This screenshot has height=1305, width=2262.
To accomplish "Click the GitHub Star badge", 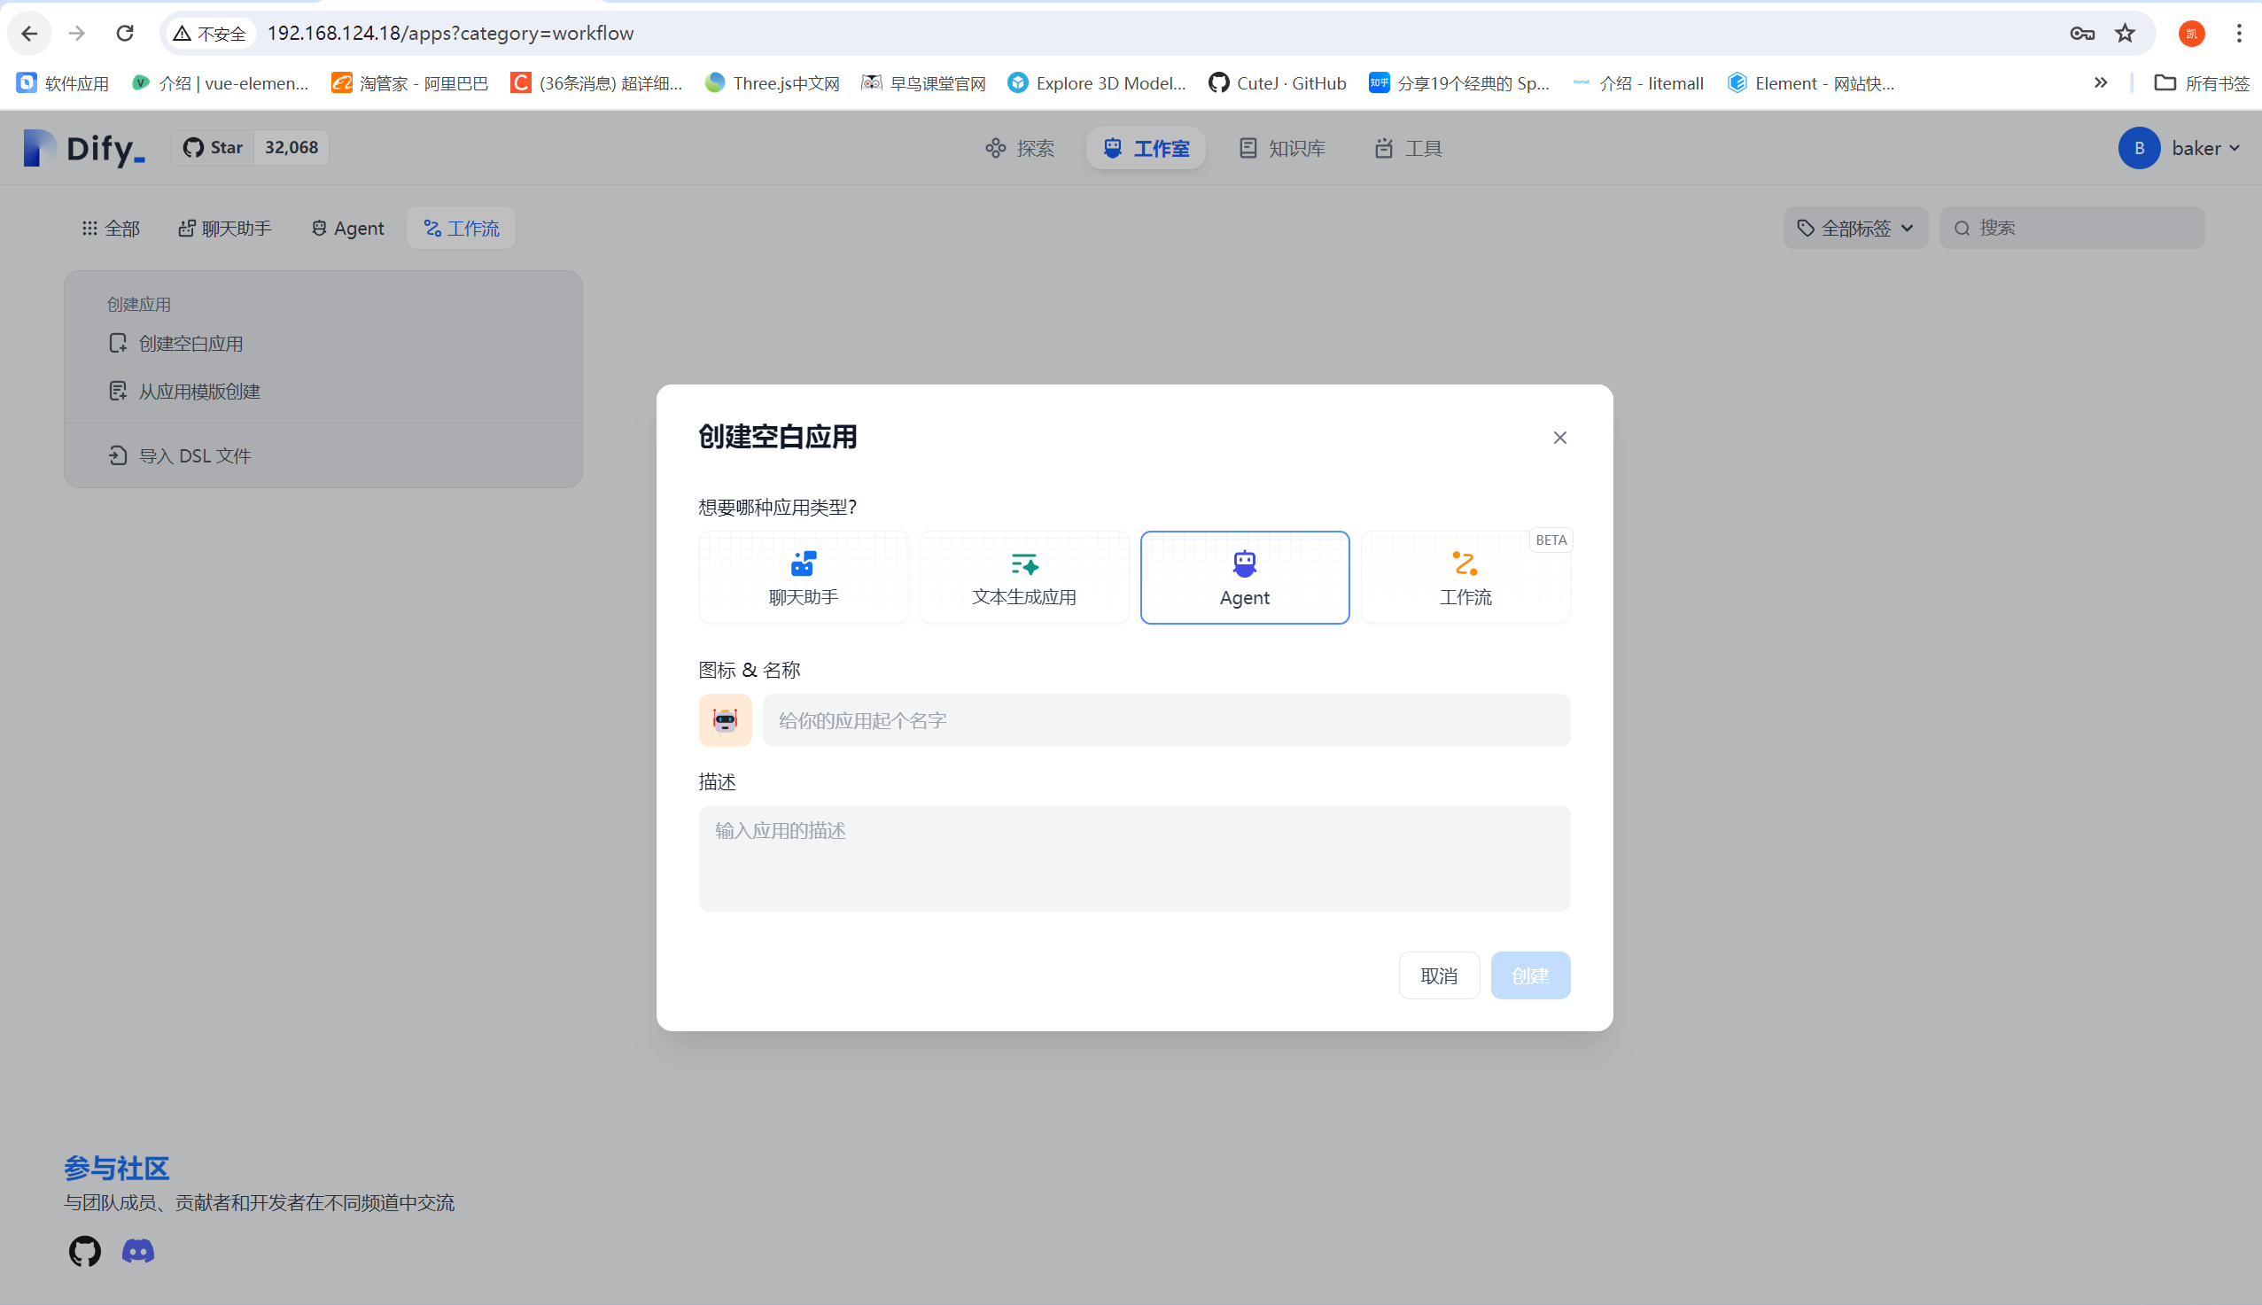I will (249, 148).
